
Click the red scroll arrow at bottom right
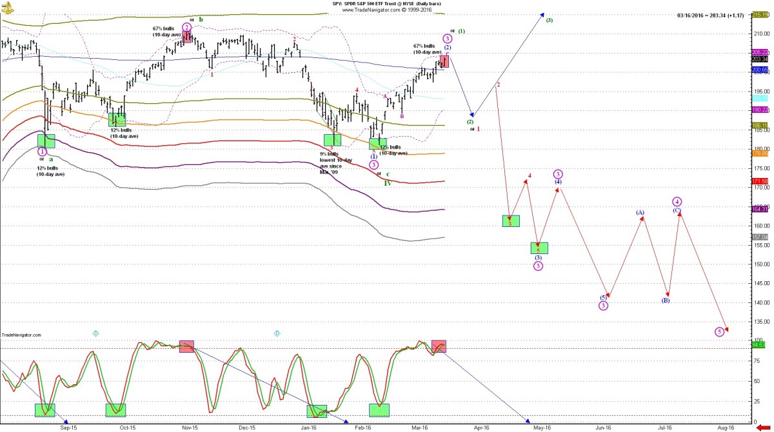point(762,427)
